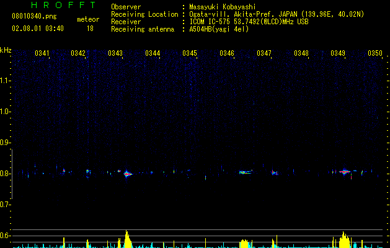Click the 0344 time marker
Image resolution: width=390 pixels, height=248 pixels.
[x=153, y=53]
